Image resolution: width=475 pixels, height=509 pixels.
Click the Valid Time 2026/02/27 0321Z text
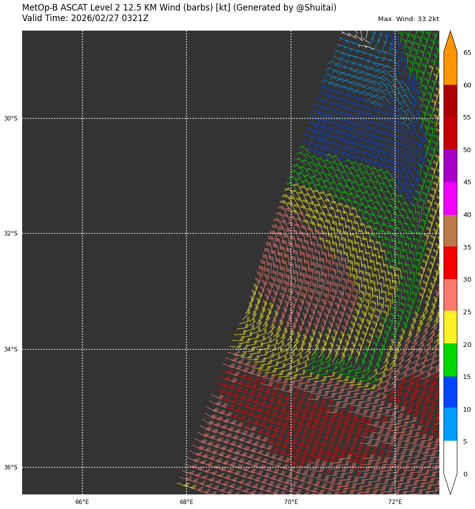85,19
